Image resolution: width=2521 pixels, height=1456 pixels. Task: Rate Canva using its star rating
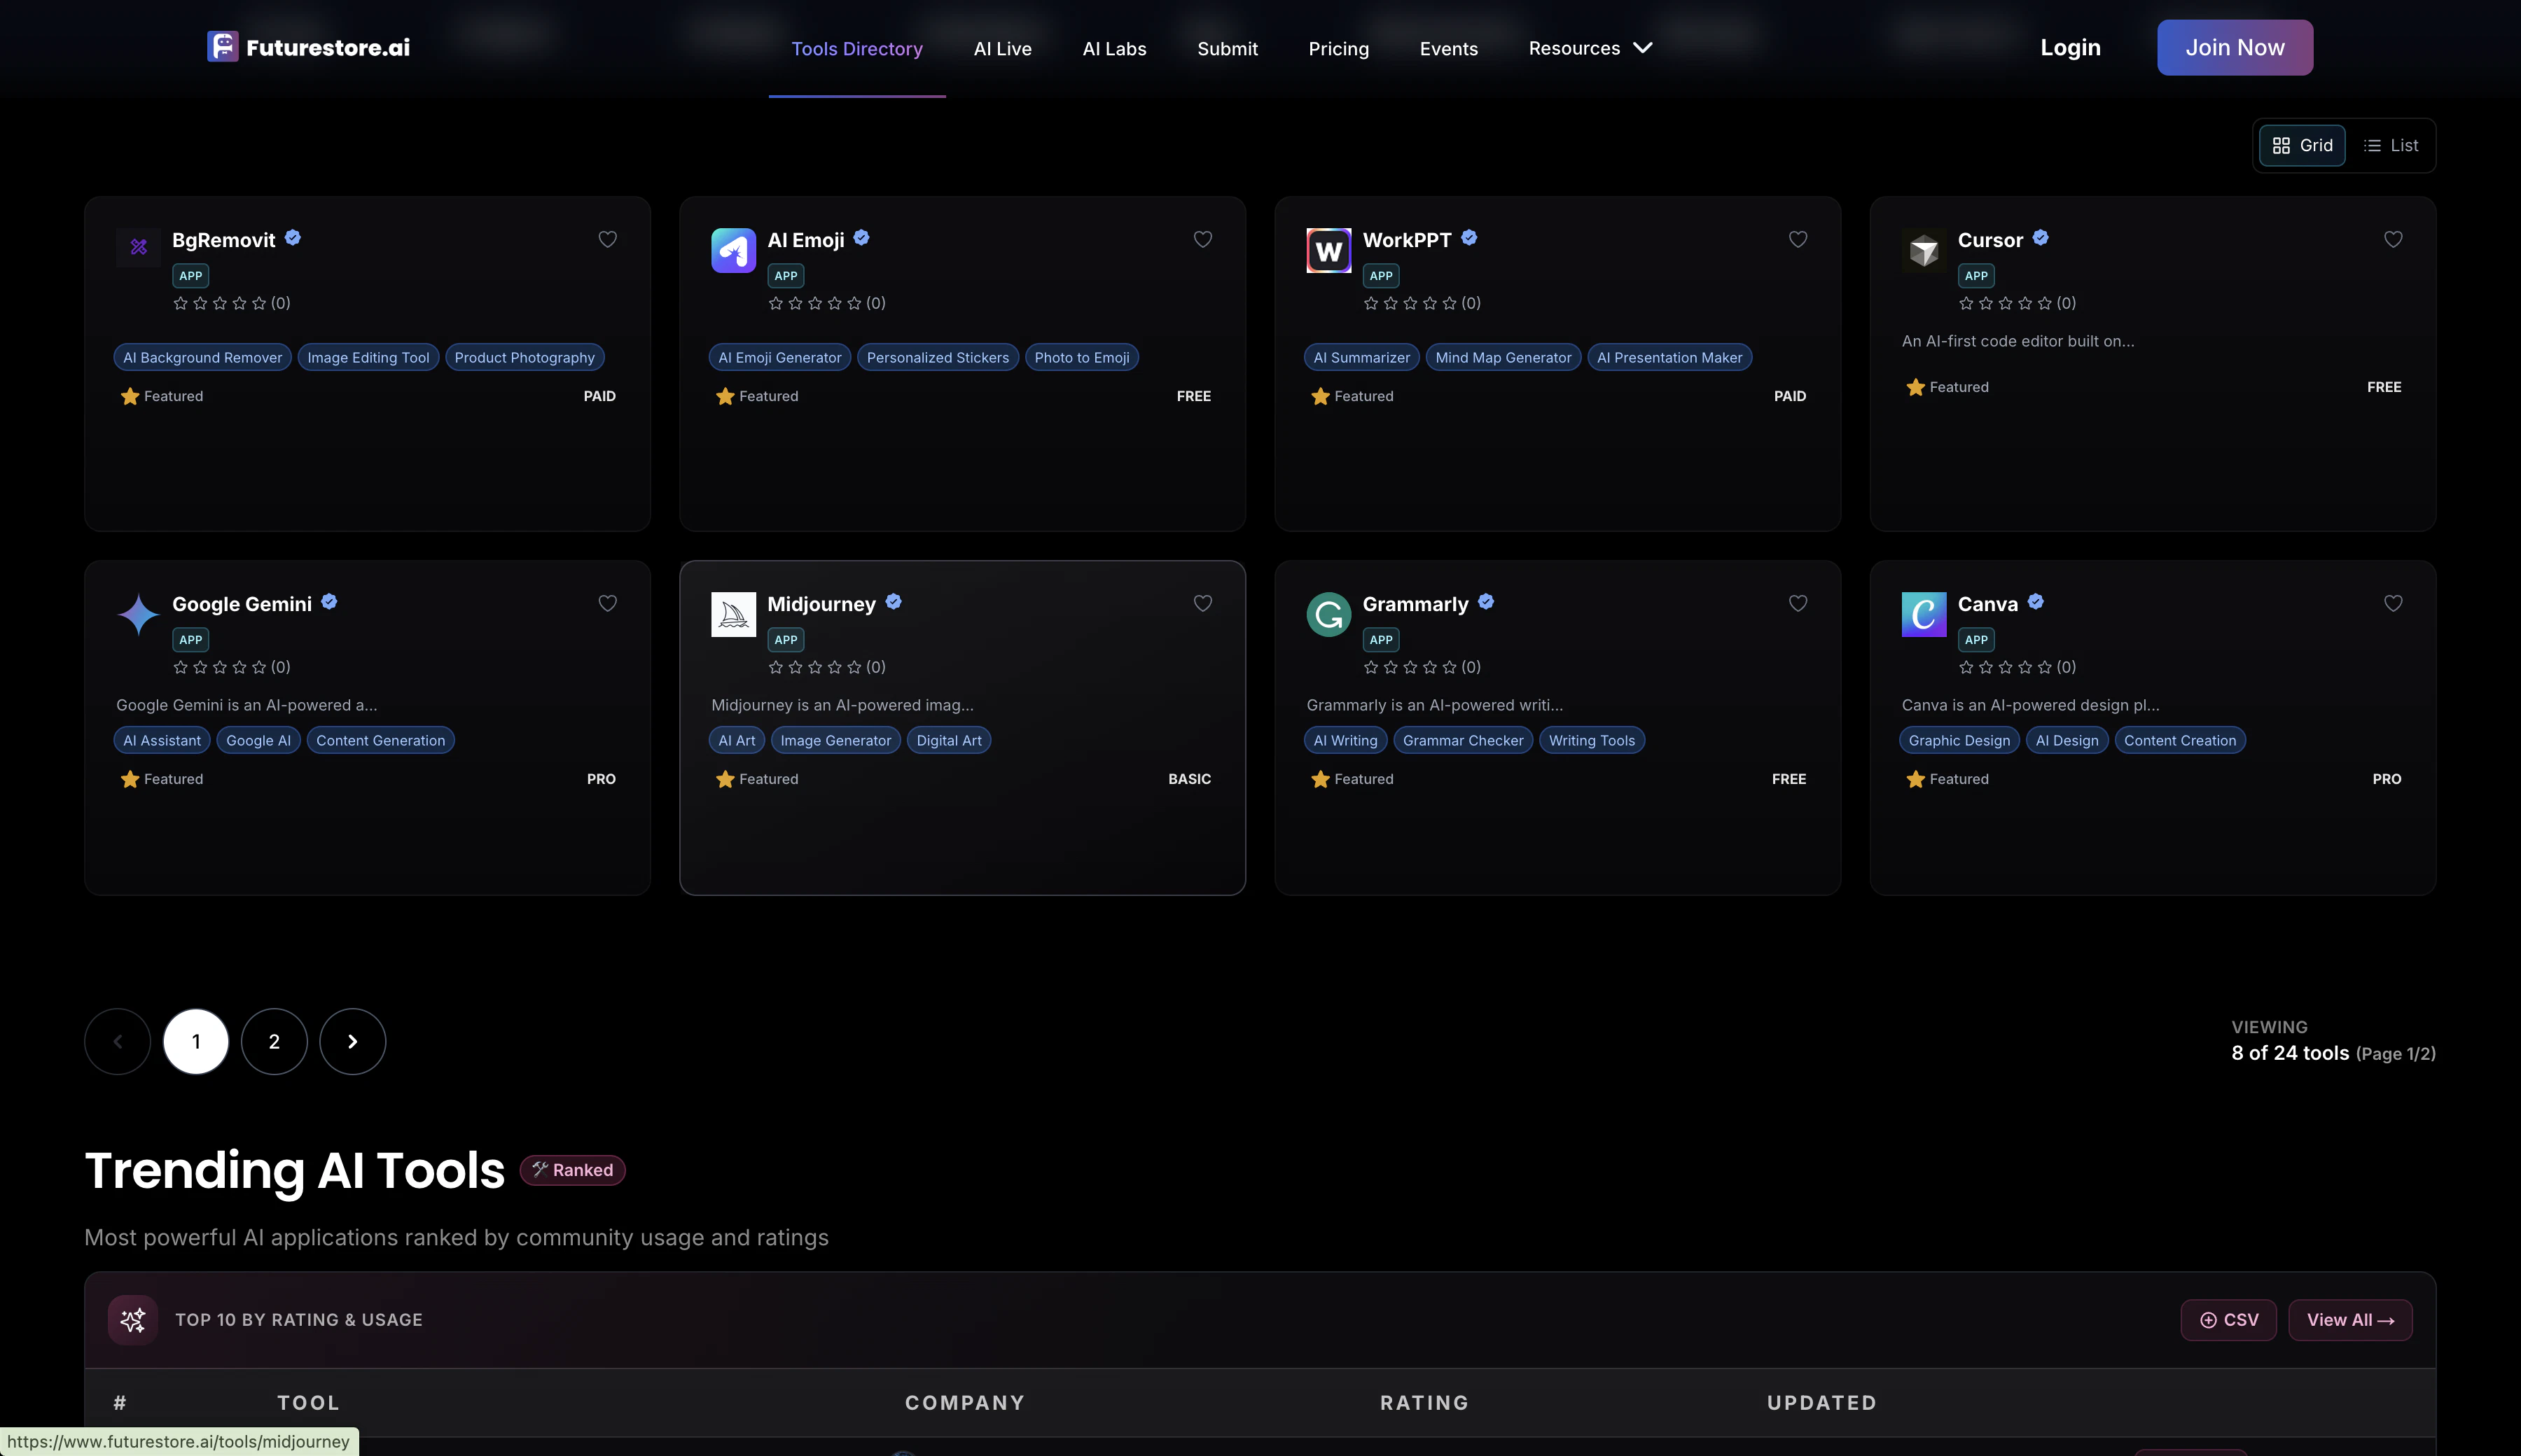click(x=2006, y=667)
